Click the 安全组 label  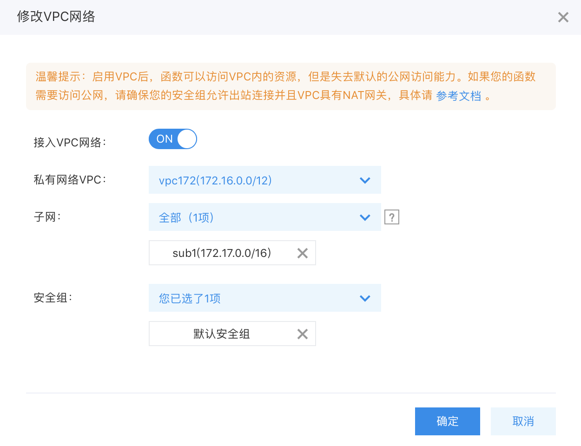point(53,298)
